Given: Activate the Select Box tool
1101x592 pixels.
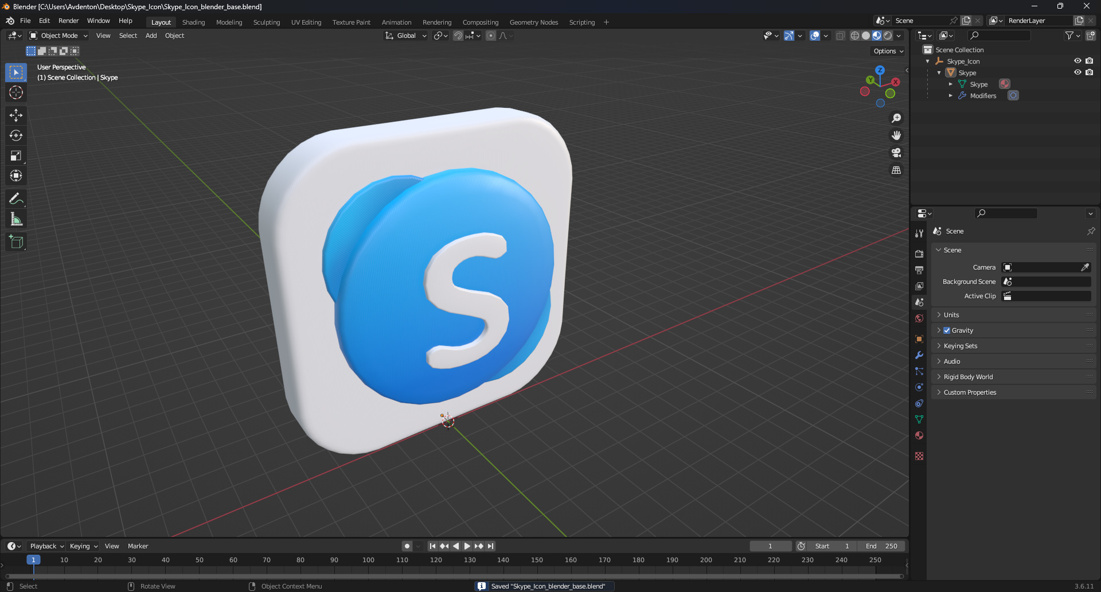Looking at the screenshot, I should tap(16, 72).
